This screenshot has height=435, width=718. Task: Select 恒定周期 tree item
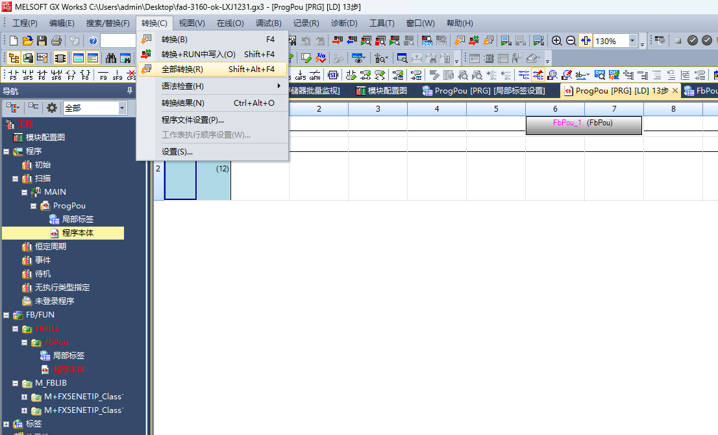tap(51, 246)
